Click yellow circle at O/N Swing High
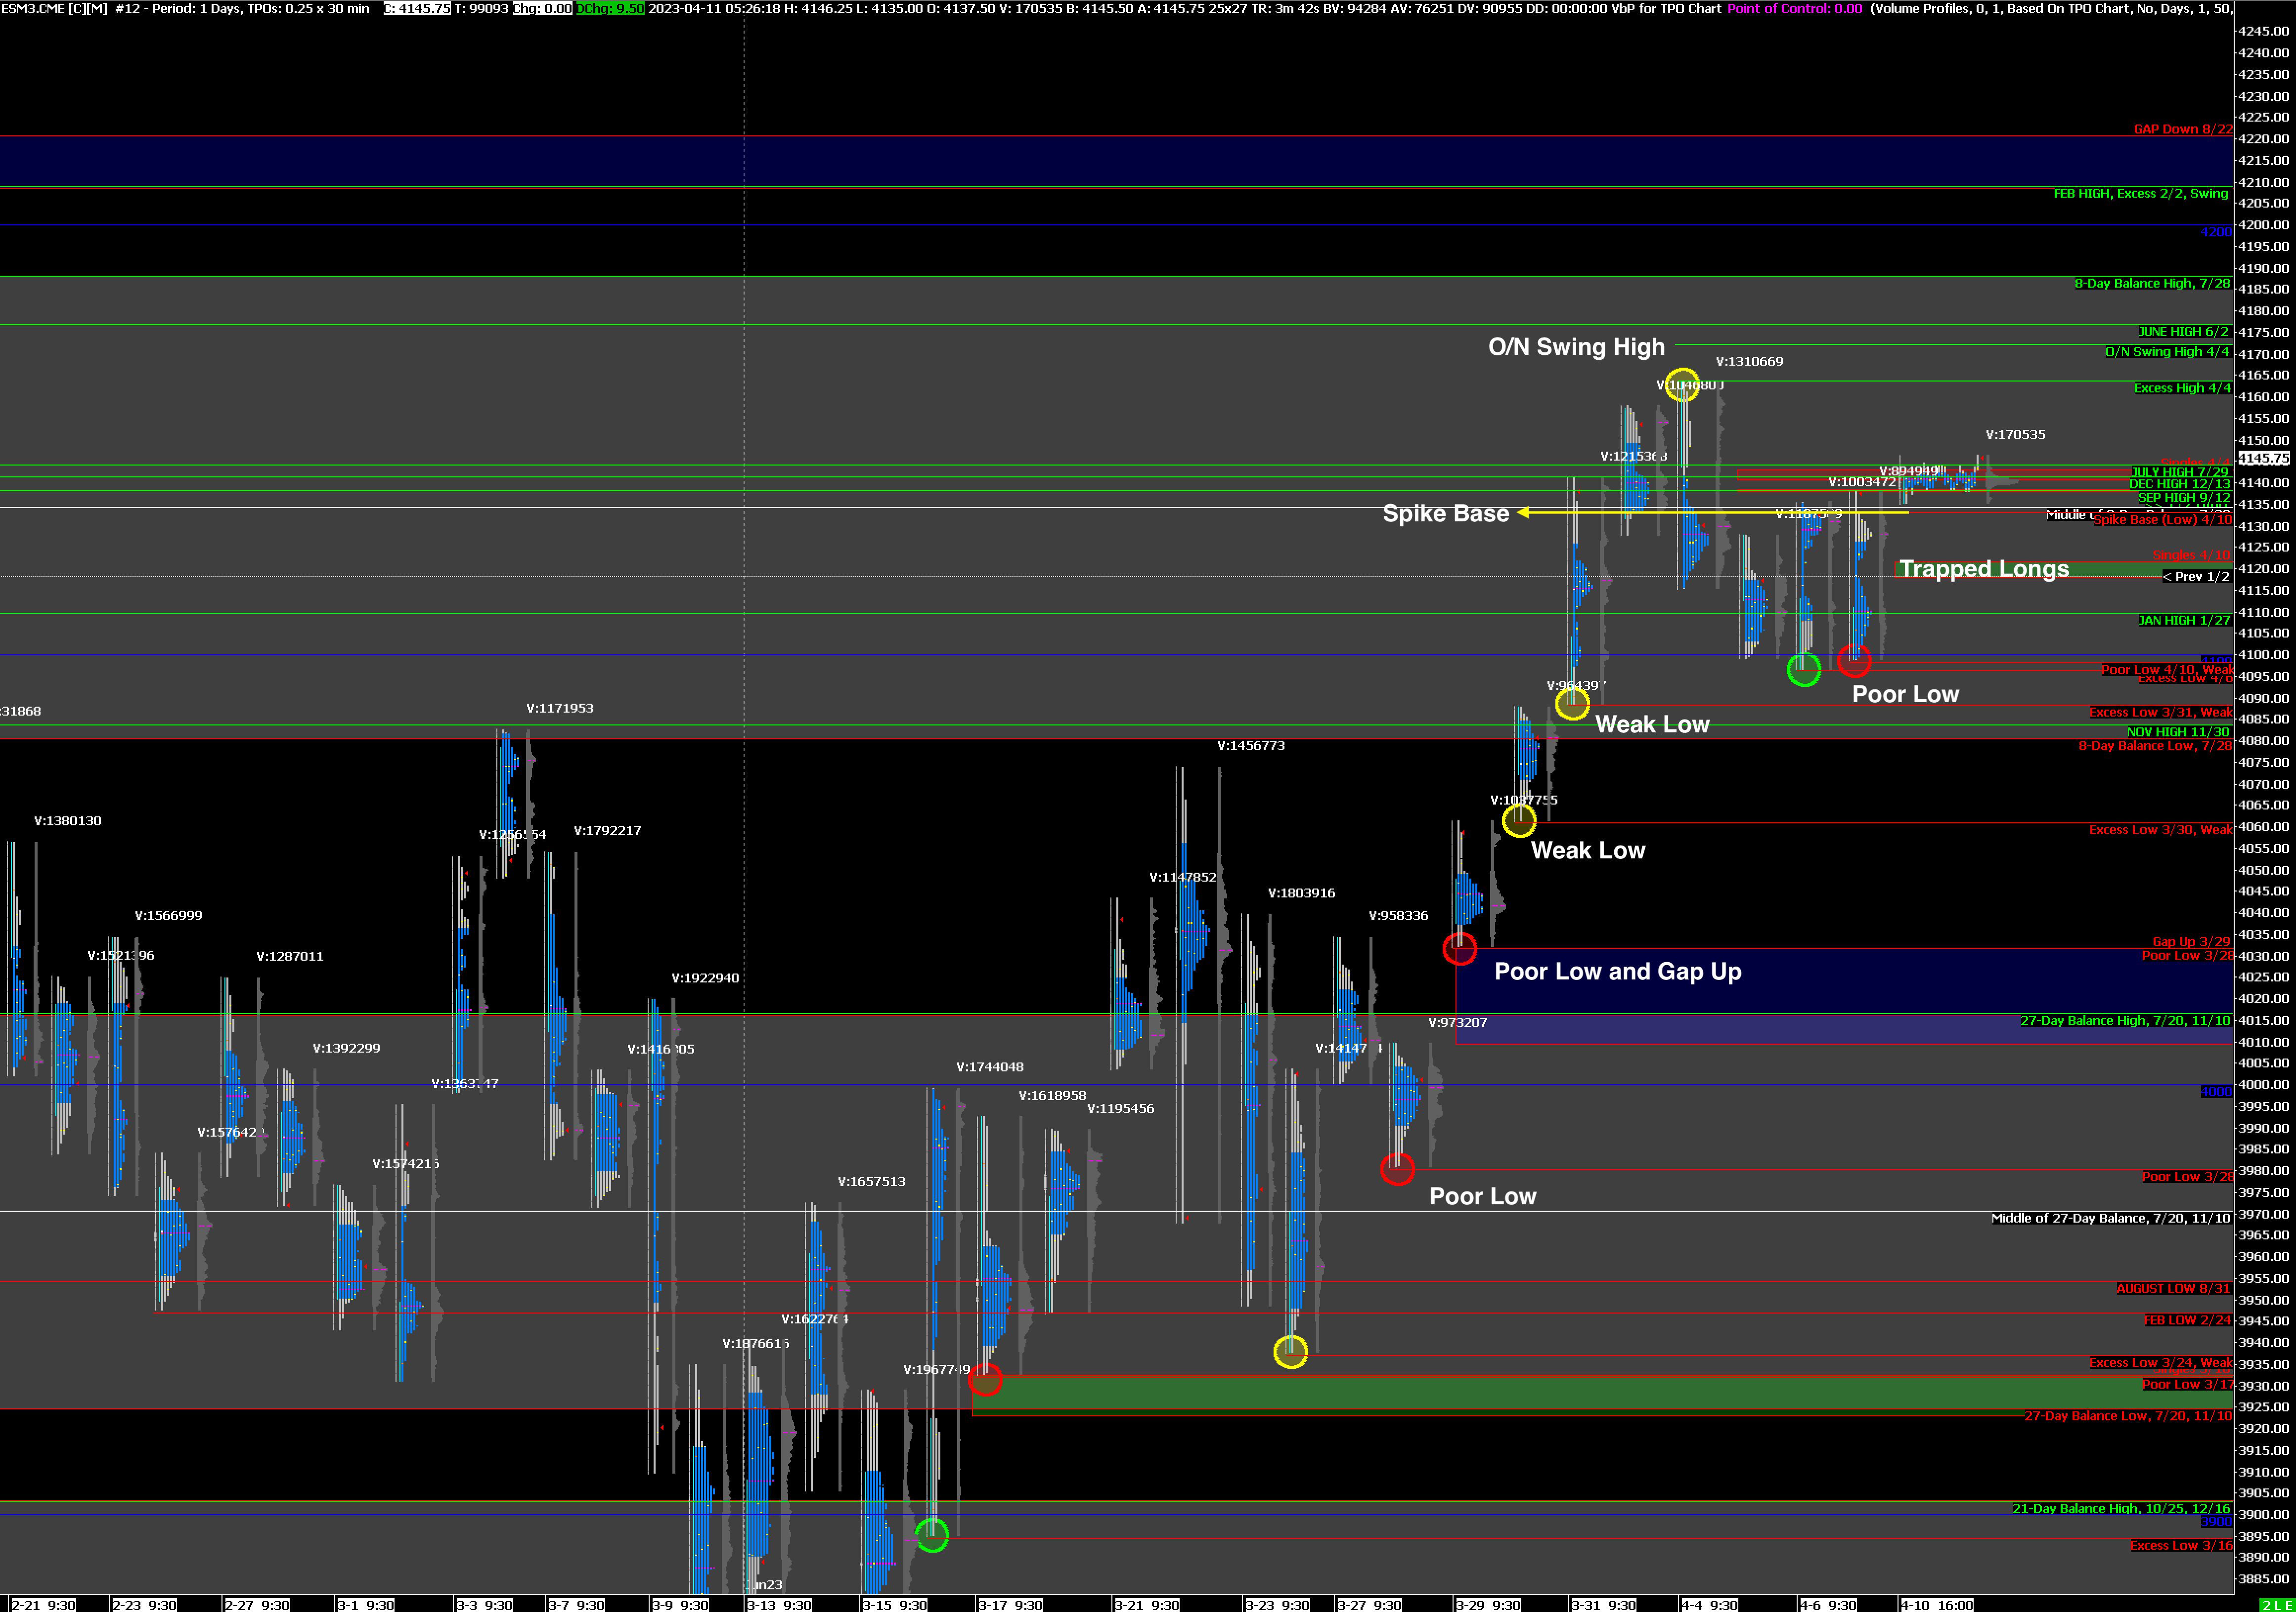This screenshot has width=2296, height=1612. click(x=1682, y=385)
